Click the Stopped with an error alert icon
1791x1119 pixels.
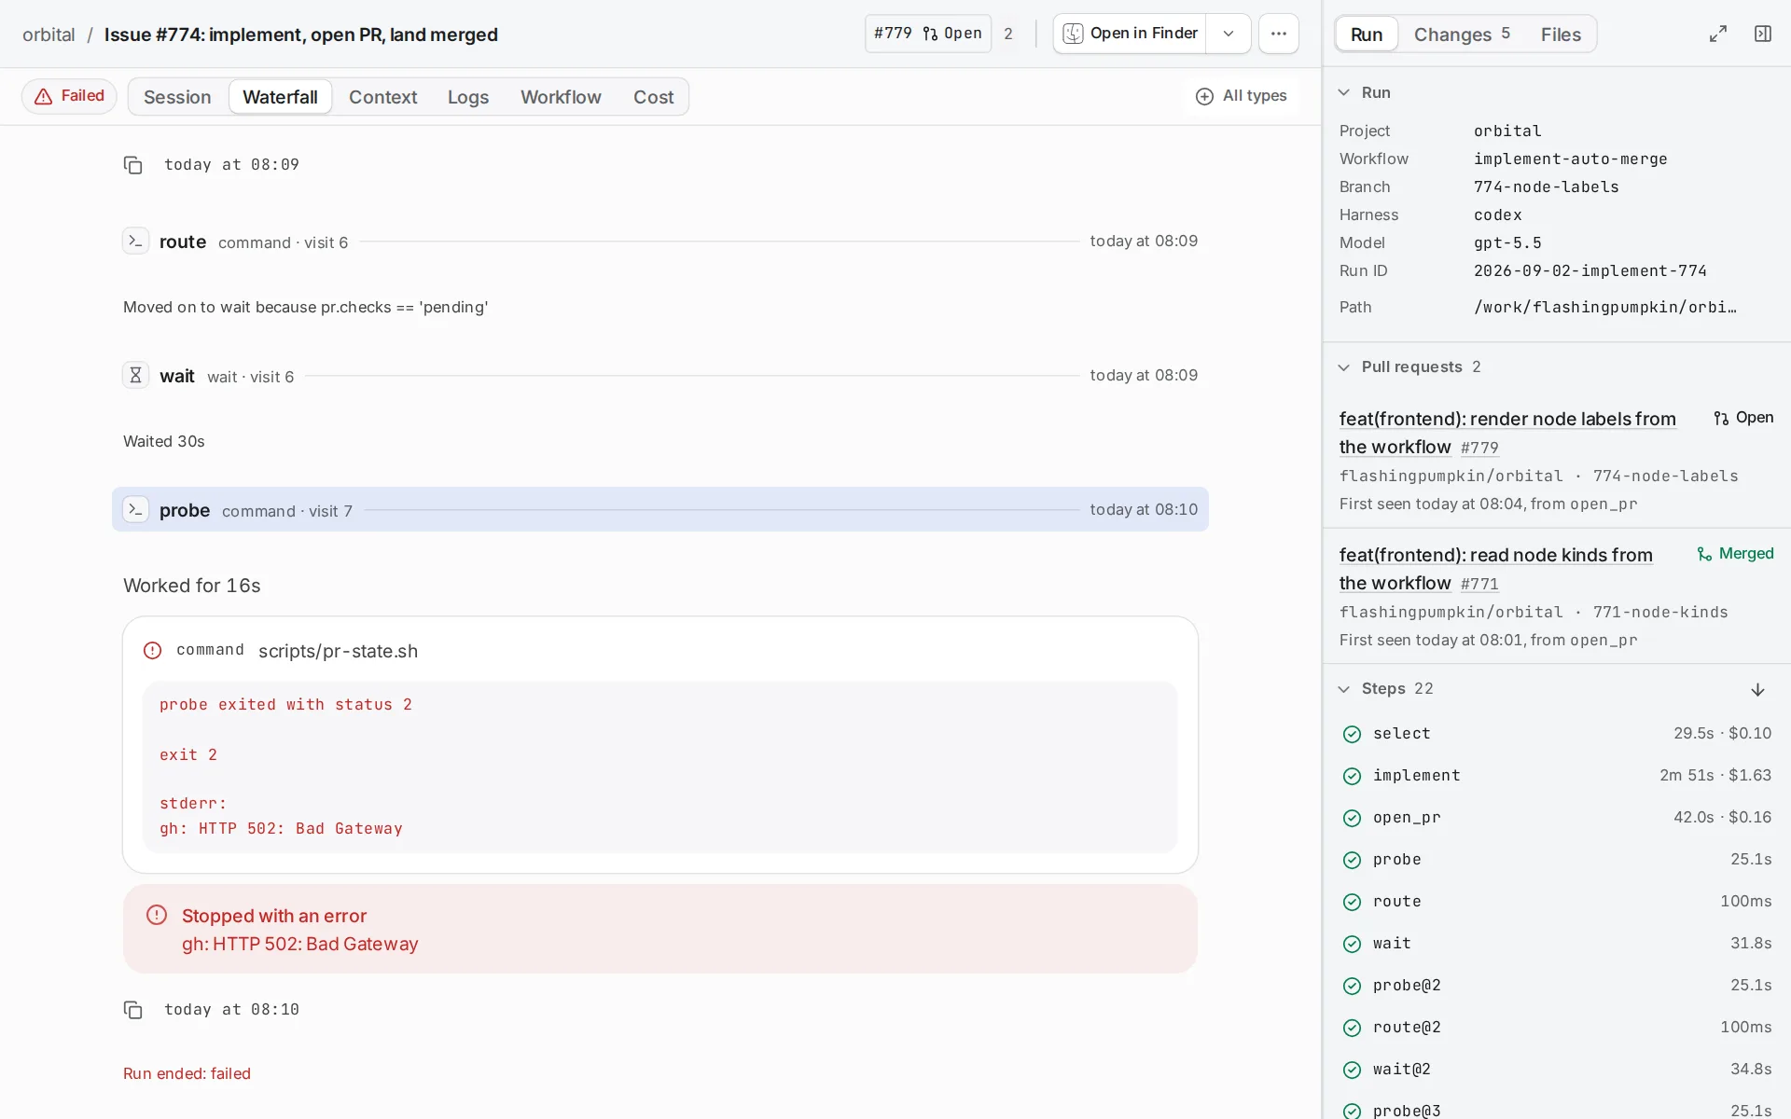tap(157, 915)
